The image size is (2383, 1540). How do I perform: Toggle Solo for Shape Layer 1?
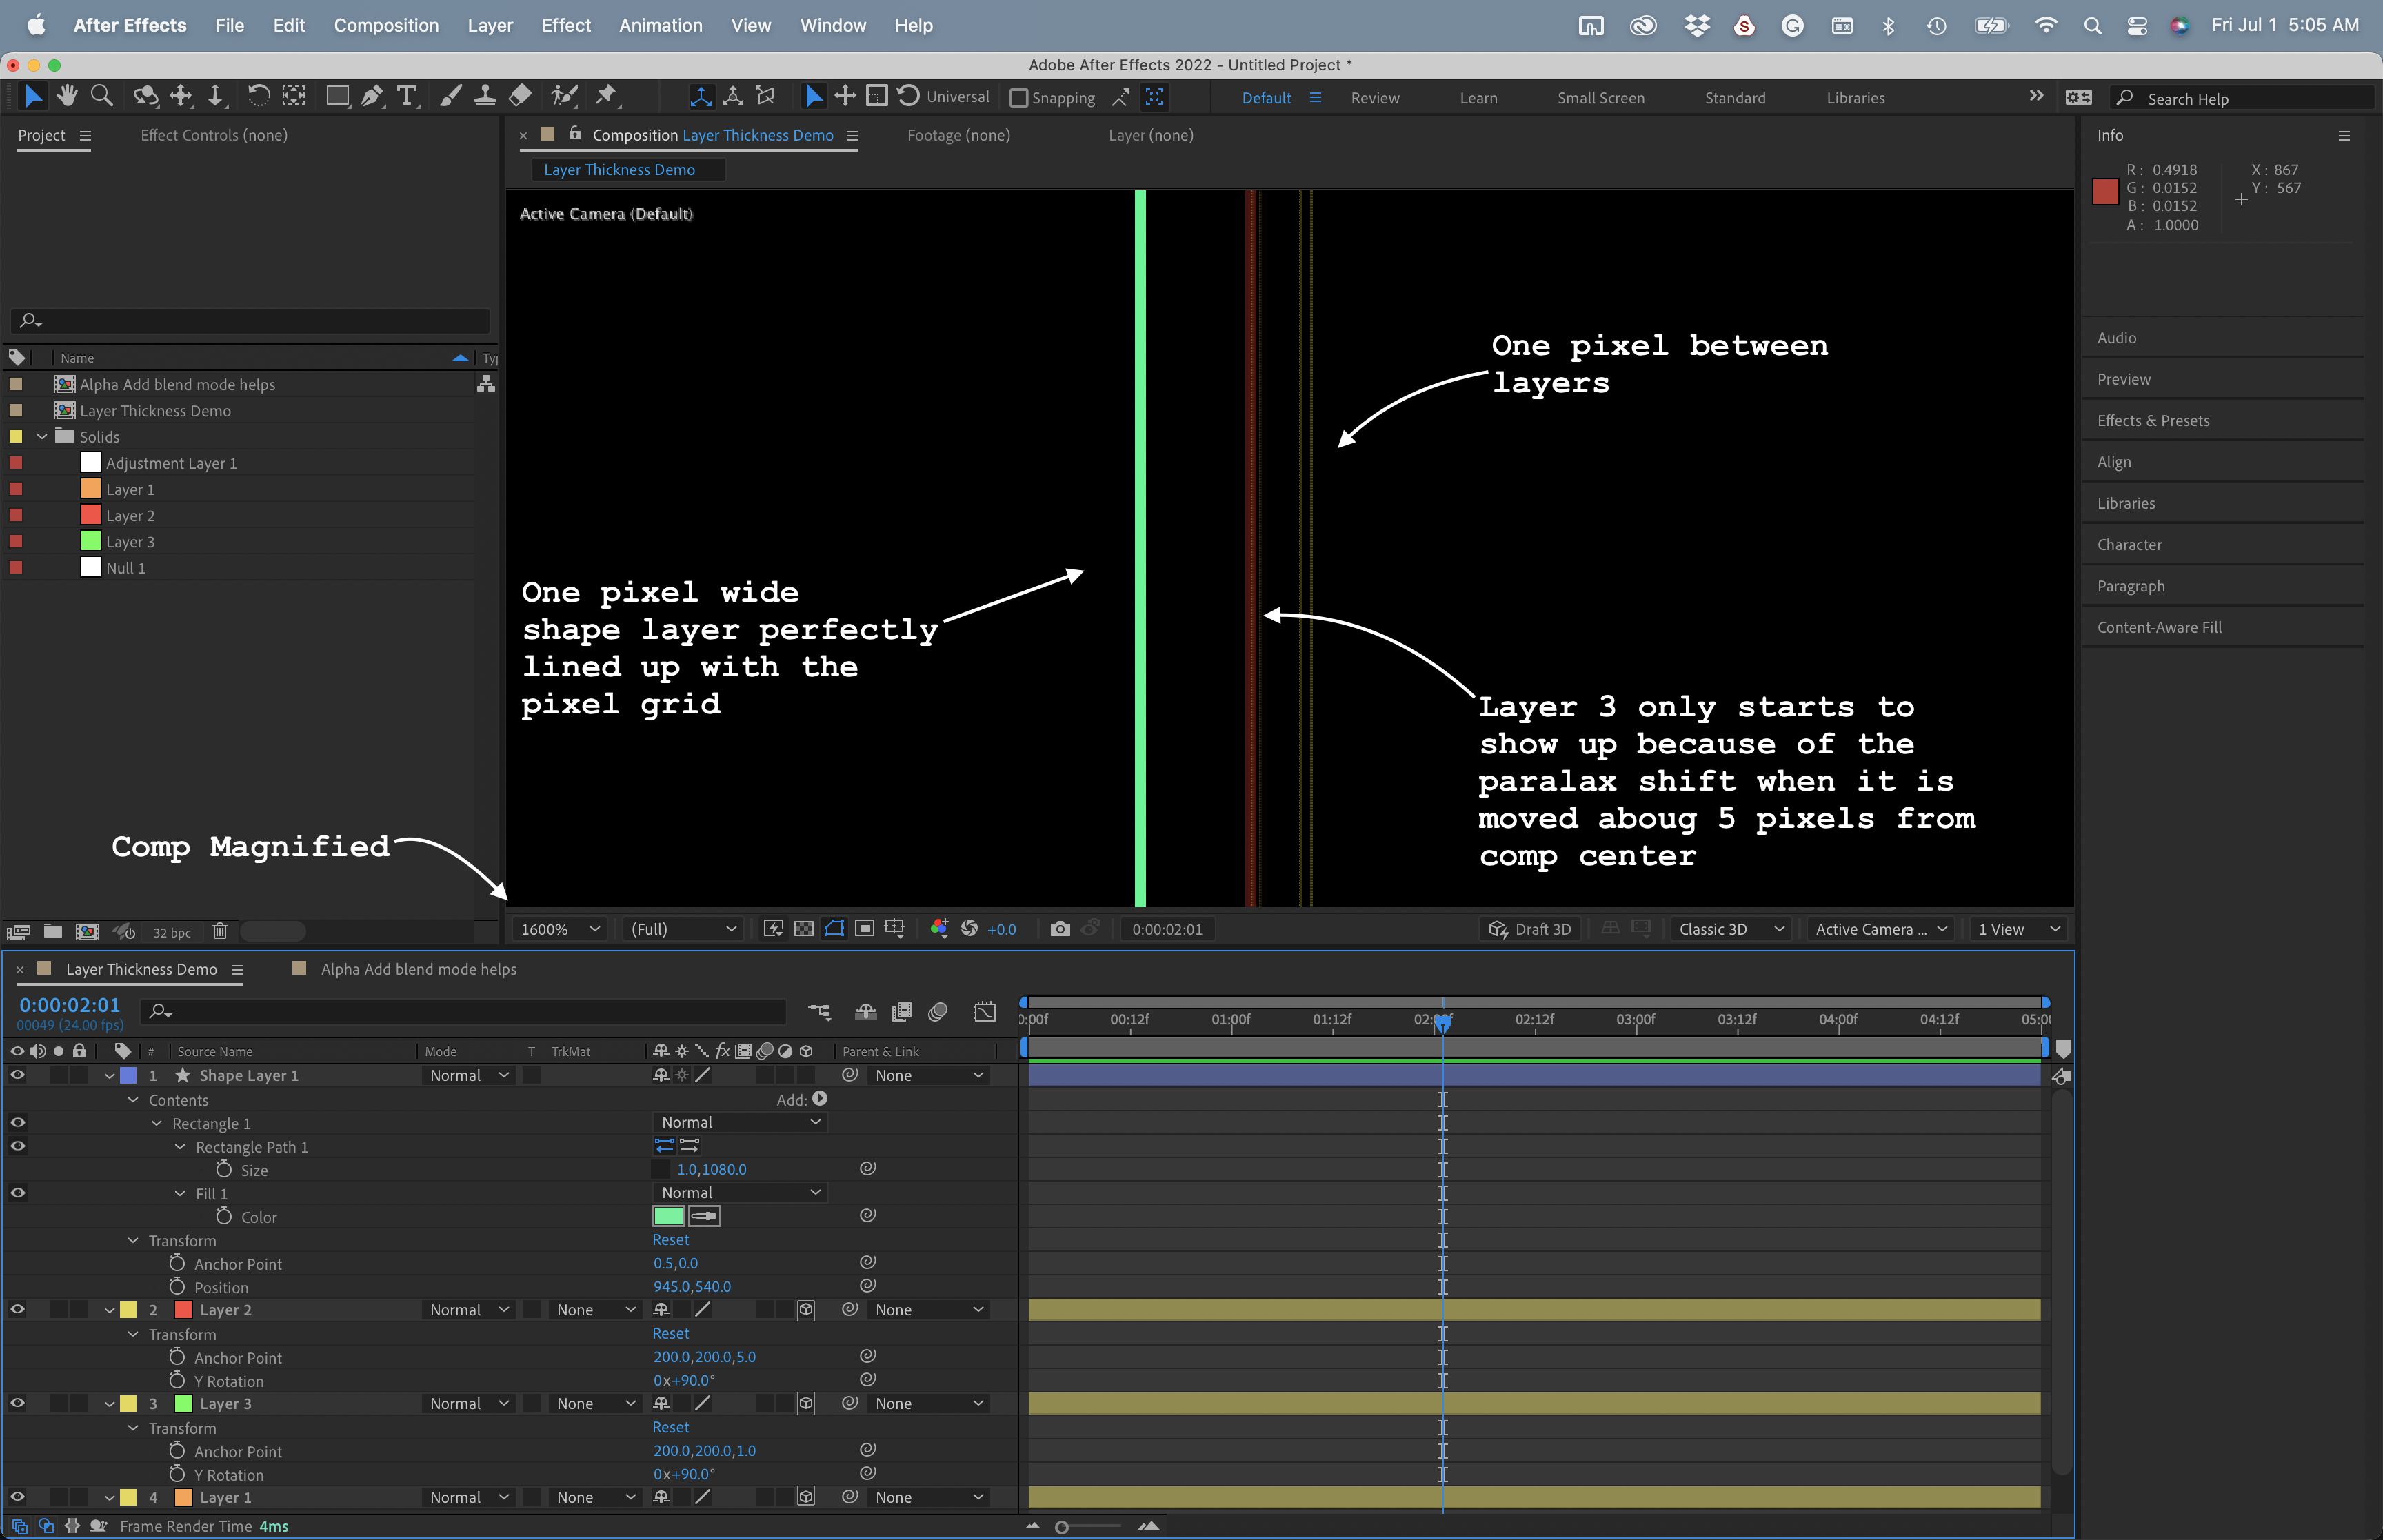(x=52, y=1075)
